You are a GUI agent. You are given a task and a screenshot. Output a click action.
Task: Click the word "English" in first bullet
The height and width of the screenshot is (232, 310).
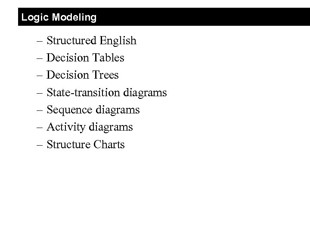tap(118, 41)
